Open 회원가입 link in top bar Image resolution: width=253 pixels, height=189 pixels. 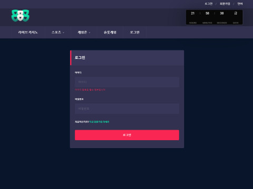(225, 4)
